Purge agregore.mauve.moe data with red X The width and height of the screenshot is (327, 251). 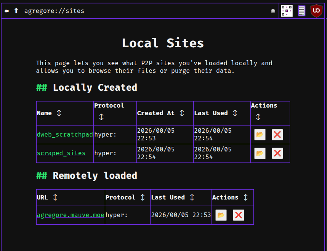pos(238,215)
